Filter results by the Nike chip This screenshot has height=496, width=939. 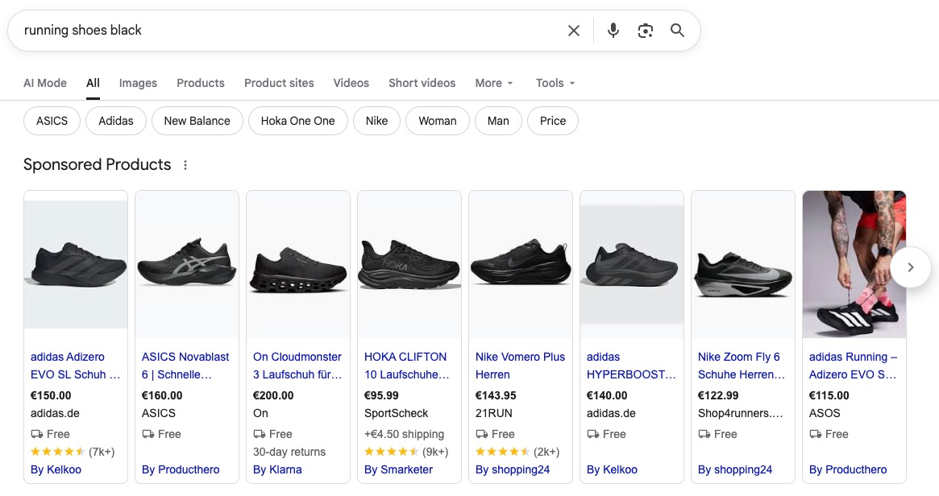click(376, 121)
